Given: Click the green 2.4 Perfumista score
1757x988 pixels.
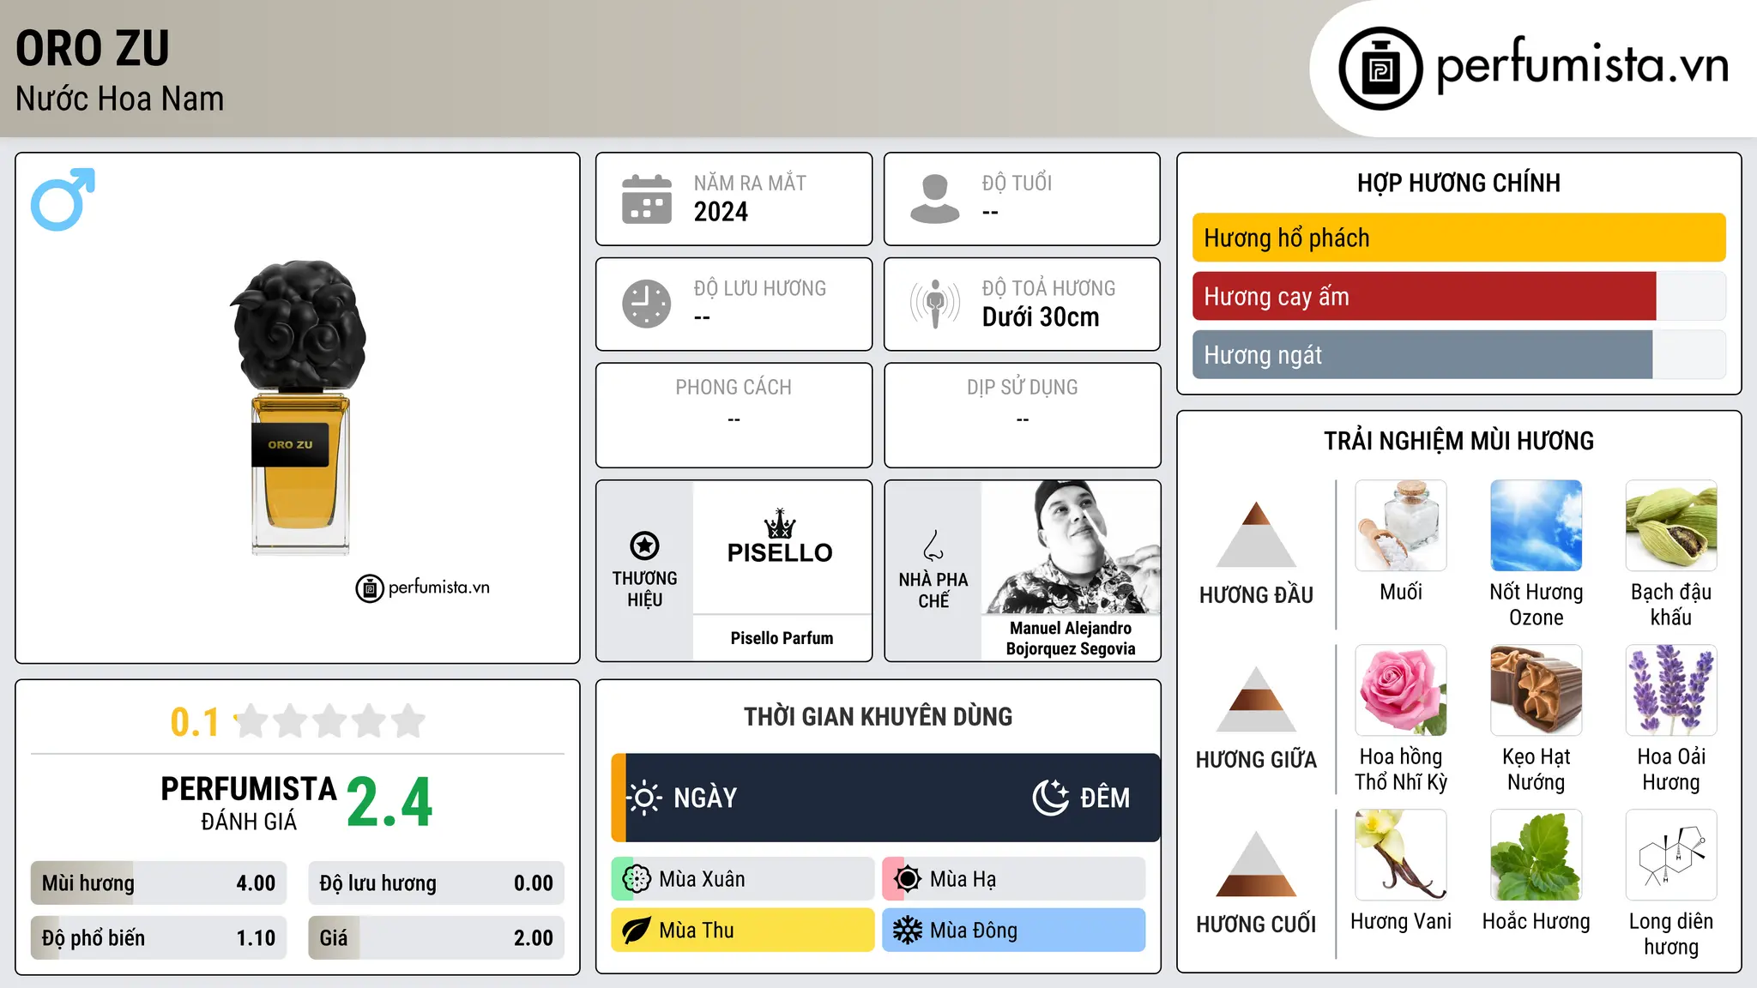Looking at the screenshot, I should 389,803.
